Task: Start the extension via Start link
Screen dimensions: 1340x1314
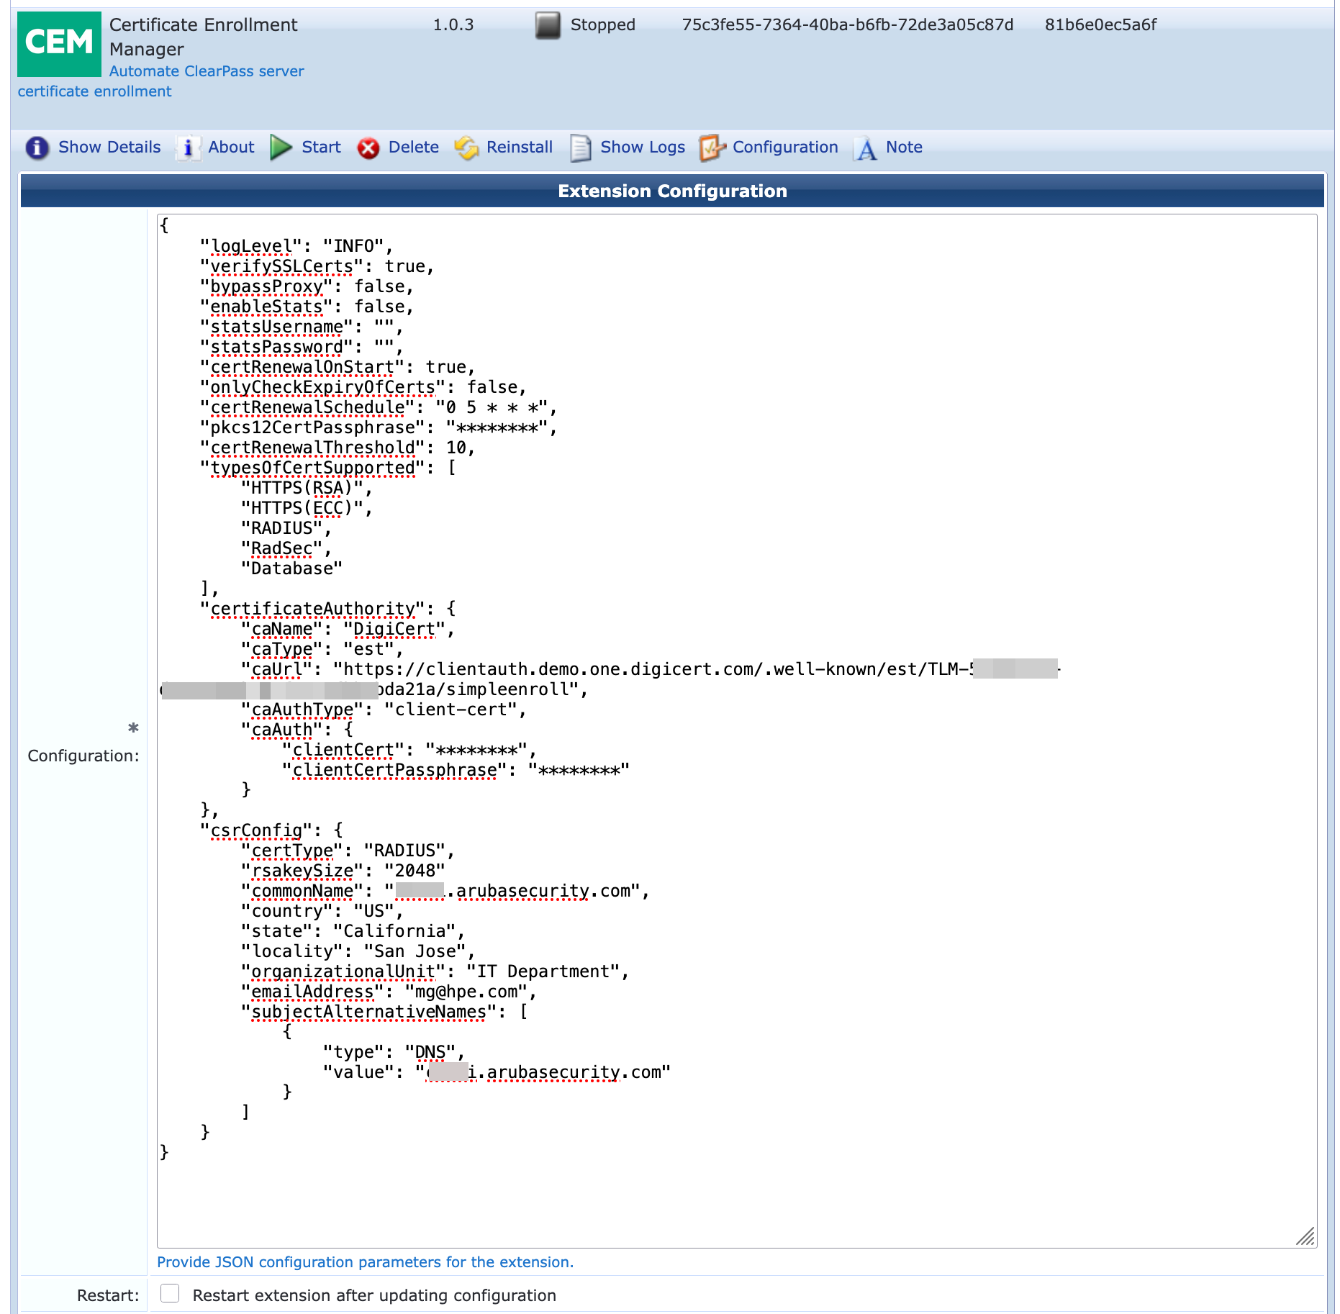Action: click(321, 147)
